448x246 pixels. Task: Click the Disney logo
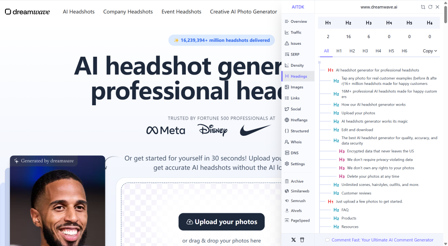(212, 130)
